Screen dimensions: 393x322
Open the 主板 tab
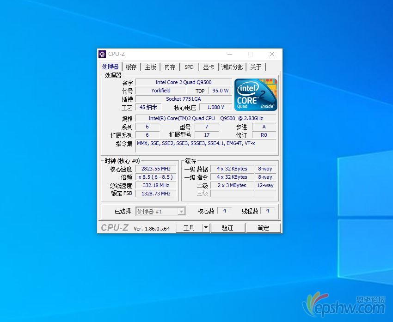(150, 67)
